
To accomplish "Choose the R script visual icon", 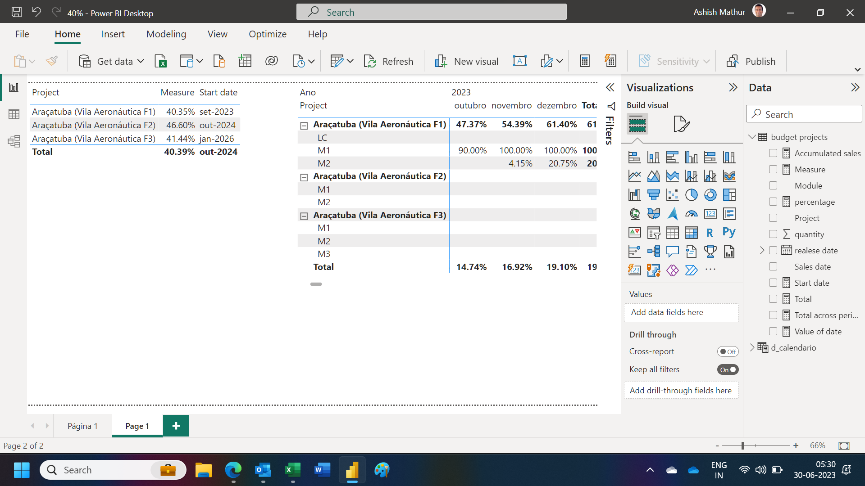I will (x=710, y=233).
